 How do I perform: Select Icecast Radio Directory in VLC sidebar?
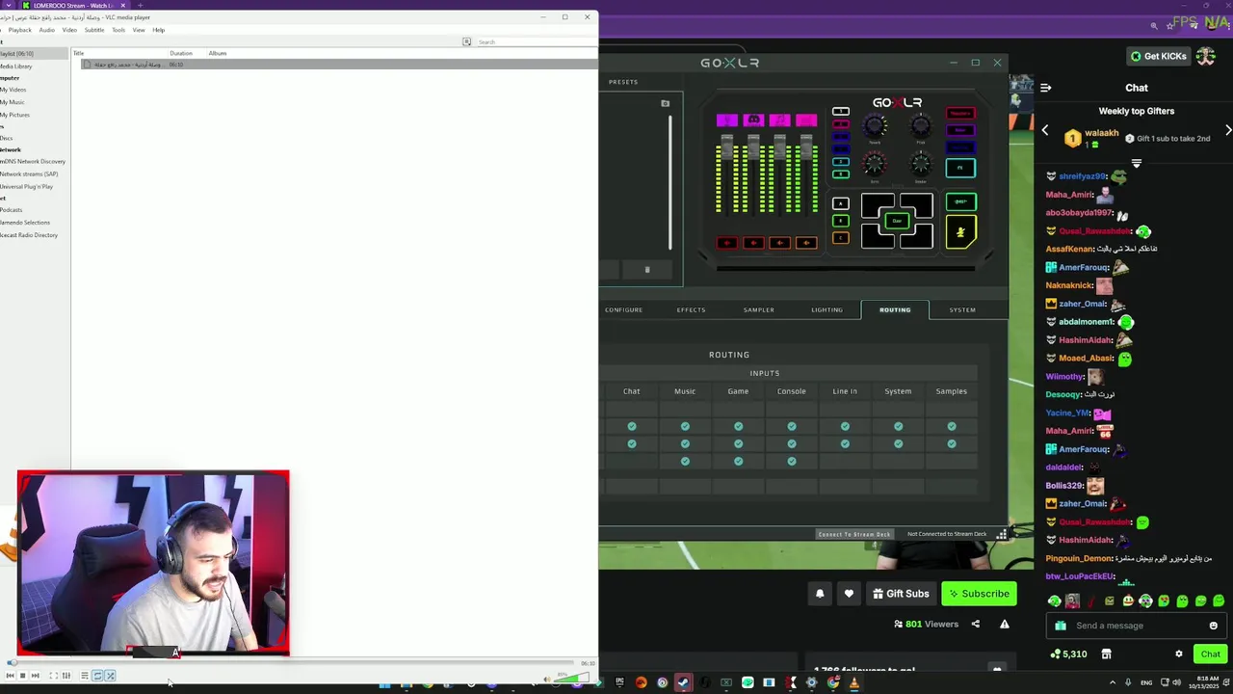click(29, 235)
